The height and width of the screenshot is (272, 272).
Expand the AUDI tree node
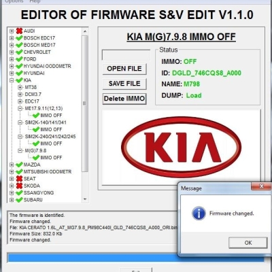pyautogui.click(x=12, y=31)
